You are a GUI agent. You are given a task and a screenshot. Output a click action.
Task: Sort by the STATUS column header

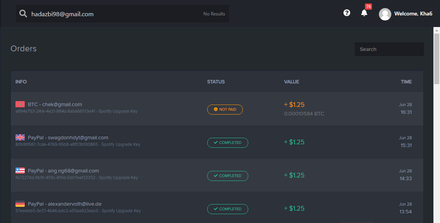click(216, 82)
